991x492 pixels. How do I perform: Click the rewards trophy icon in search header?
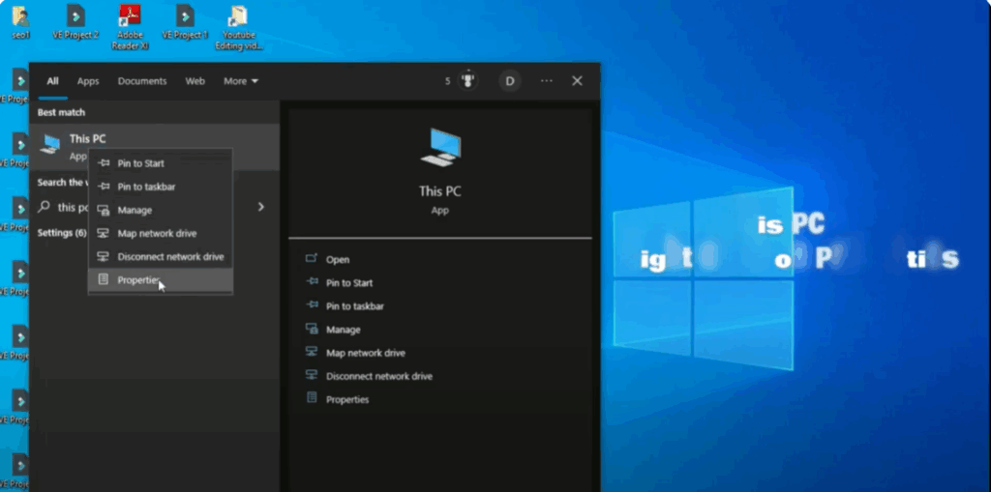click(x=469, y=81)
